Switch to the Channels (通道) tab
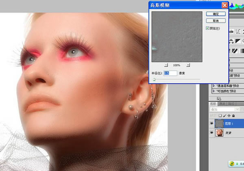Viewport: 244px width, 171px height. coord(222,104)
